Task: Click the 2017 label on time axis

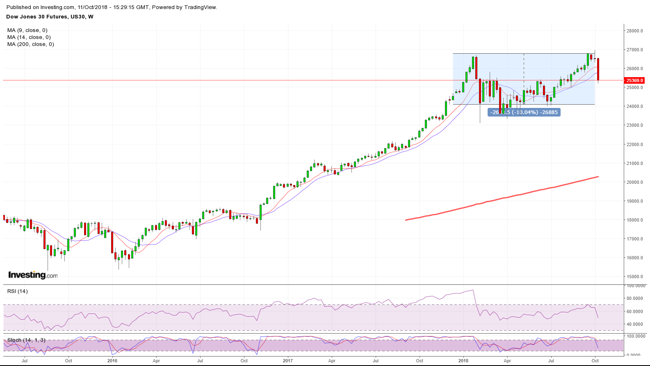Action: pyautogui.click(x=288, y=361)
